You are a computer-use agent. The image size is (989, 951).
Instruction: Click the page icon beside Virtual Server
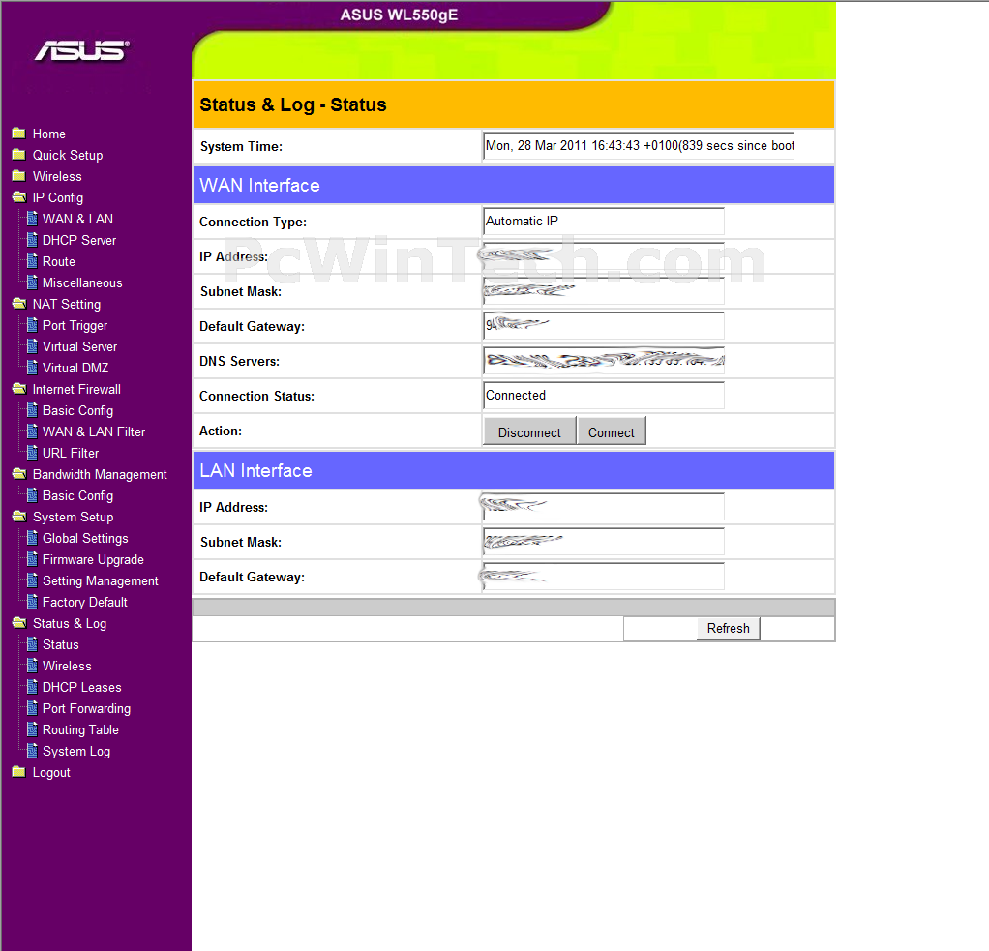pos(32,346)
